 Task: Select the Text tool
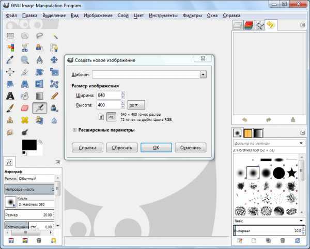click(10, 96)
